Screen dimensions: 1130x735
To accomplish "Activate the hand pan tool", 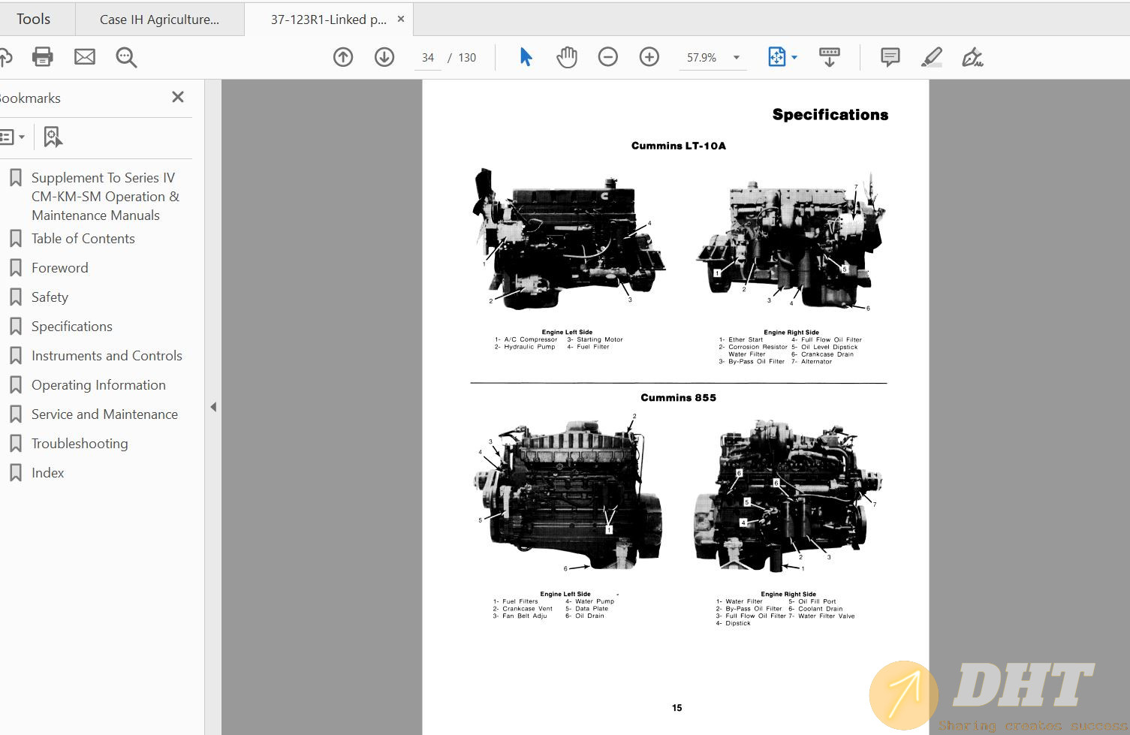I will (567, 57).
